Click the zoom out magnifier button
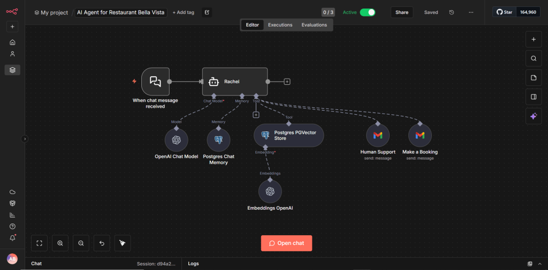Screen dimensions: 548x270 [81, 243]
